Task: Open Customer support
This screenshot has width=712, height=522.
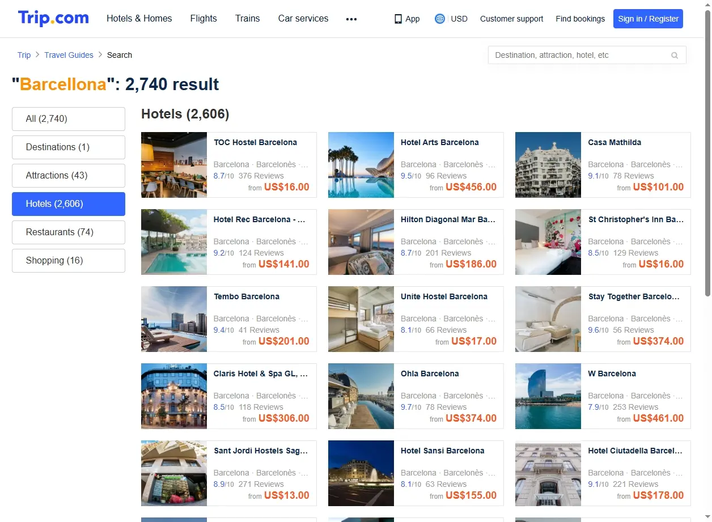Action: (x=511, y=19)
